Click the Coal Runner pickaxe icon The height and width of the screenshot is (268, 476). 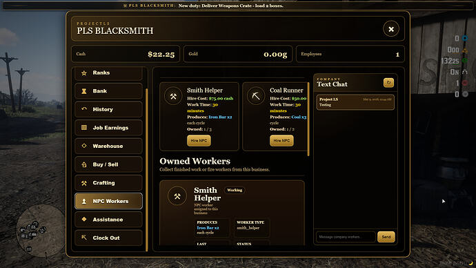256,96
